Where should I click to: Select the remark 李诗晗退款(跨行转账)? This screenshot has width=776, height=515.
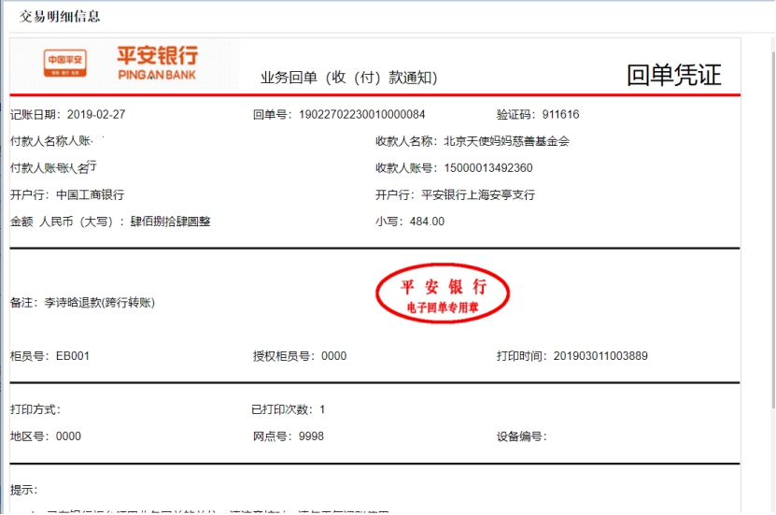point(100,303)
